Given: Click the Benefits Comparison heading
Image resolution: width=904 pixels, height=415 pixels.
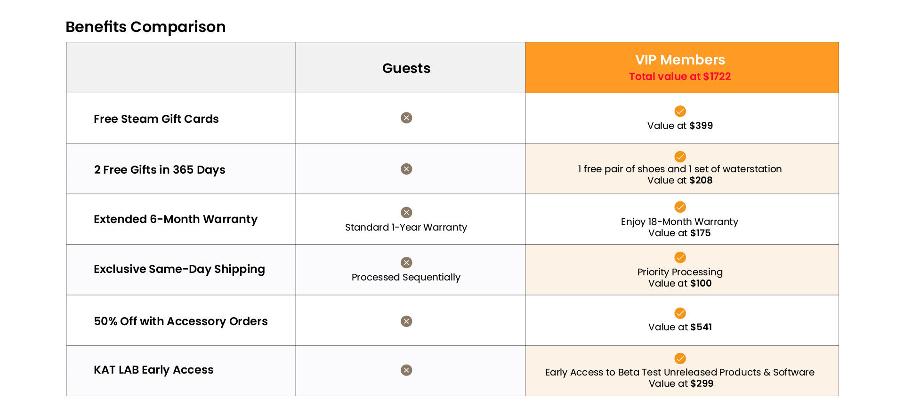Looking at the screenshot, I should coord(145,27).
